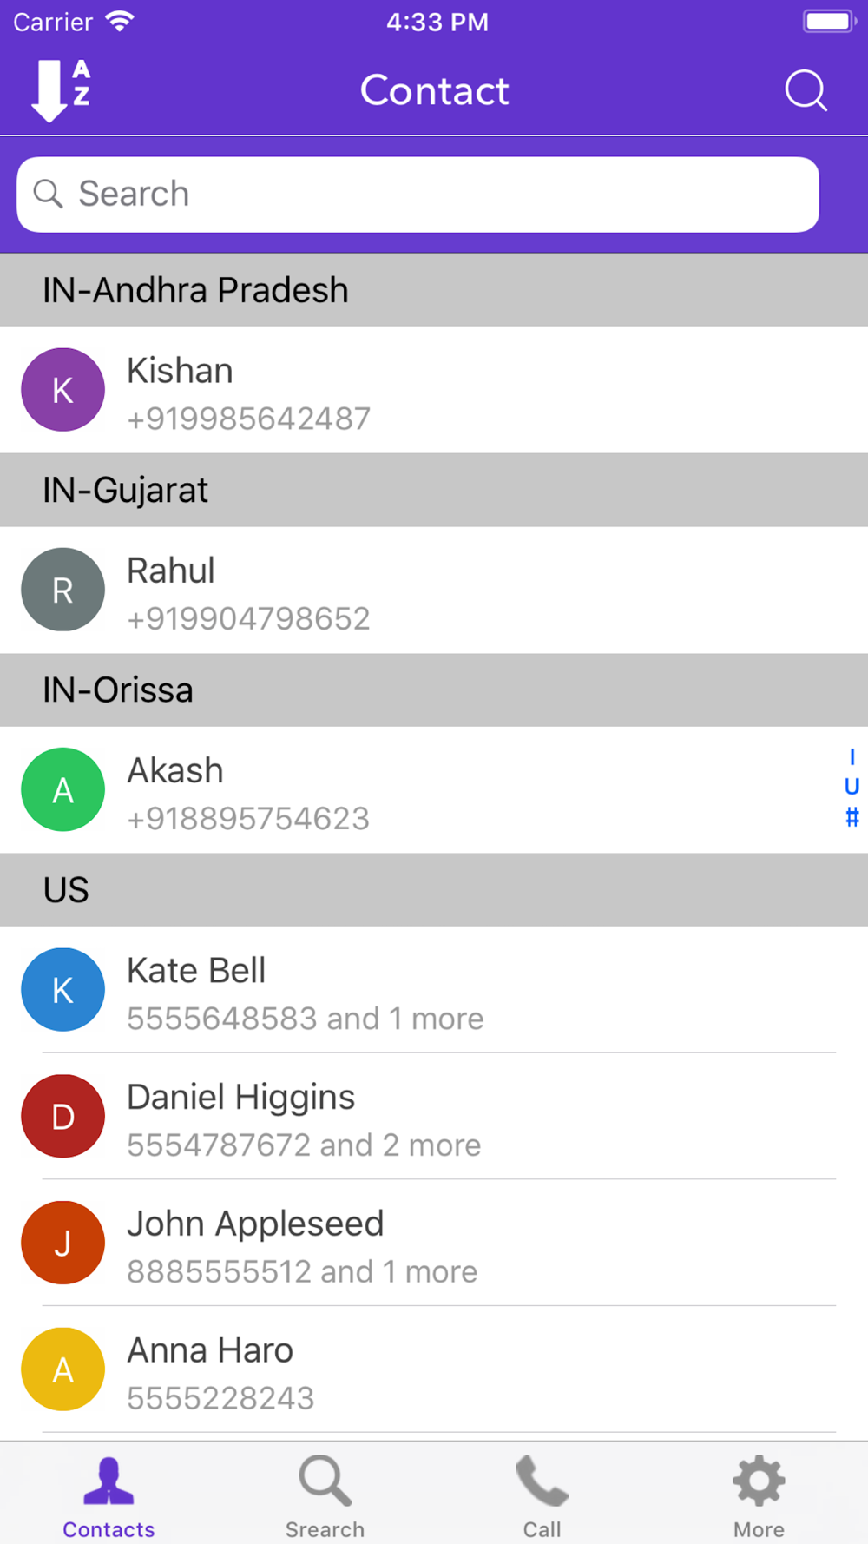Jump to index letter U

(852, 787)
